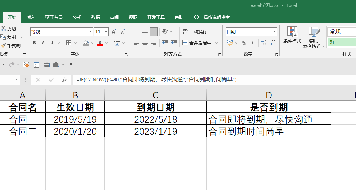Apply fill color bucket icon
Screen dimensions: 356x190
(x=86, y=43)
